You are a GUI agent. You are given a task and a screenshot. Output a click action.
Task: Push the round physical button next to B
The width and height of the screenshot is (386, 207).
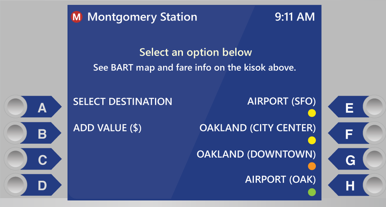[15, 133]
